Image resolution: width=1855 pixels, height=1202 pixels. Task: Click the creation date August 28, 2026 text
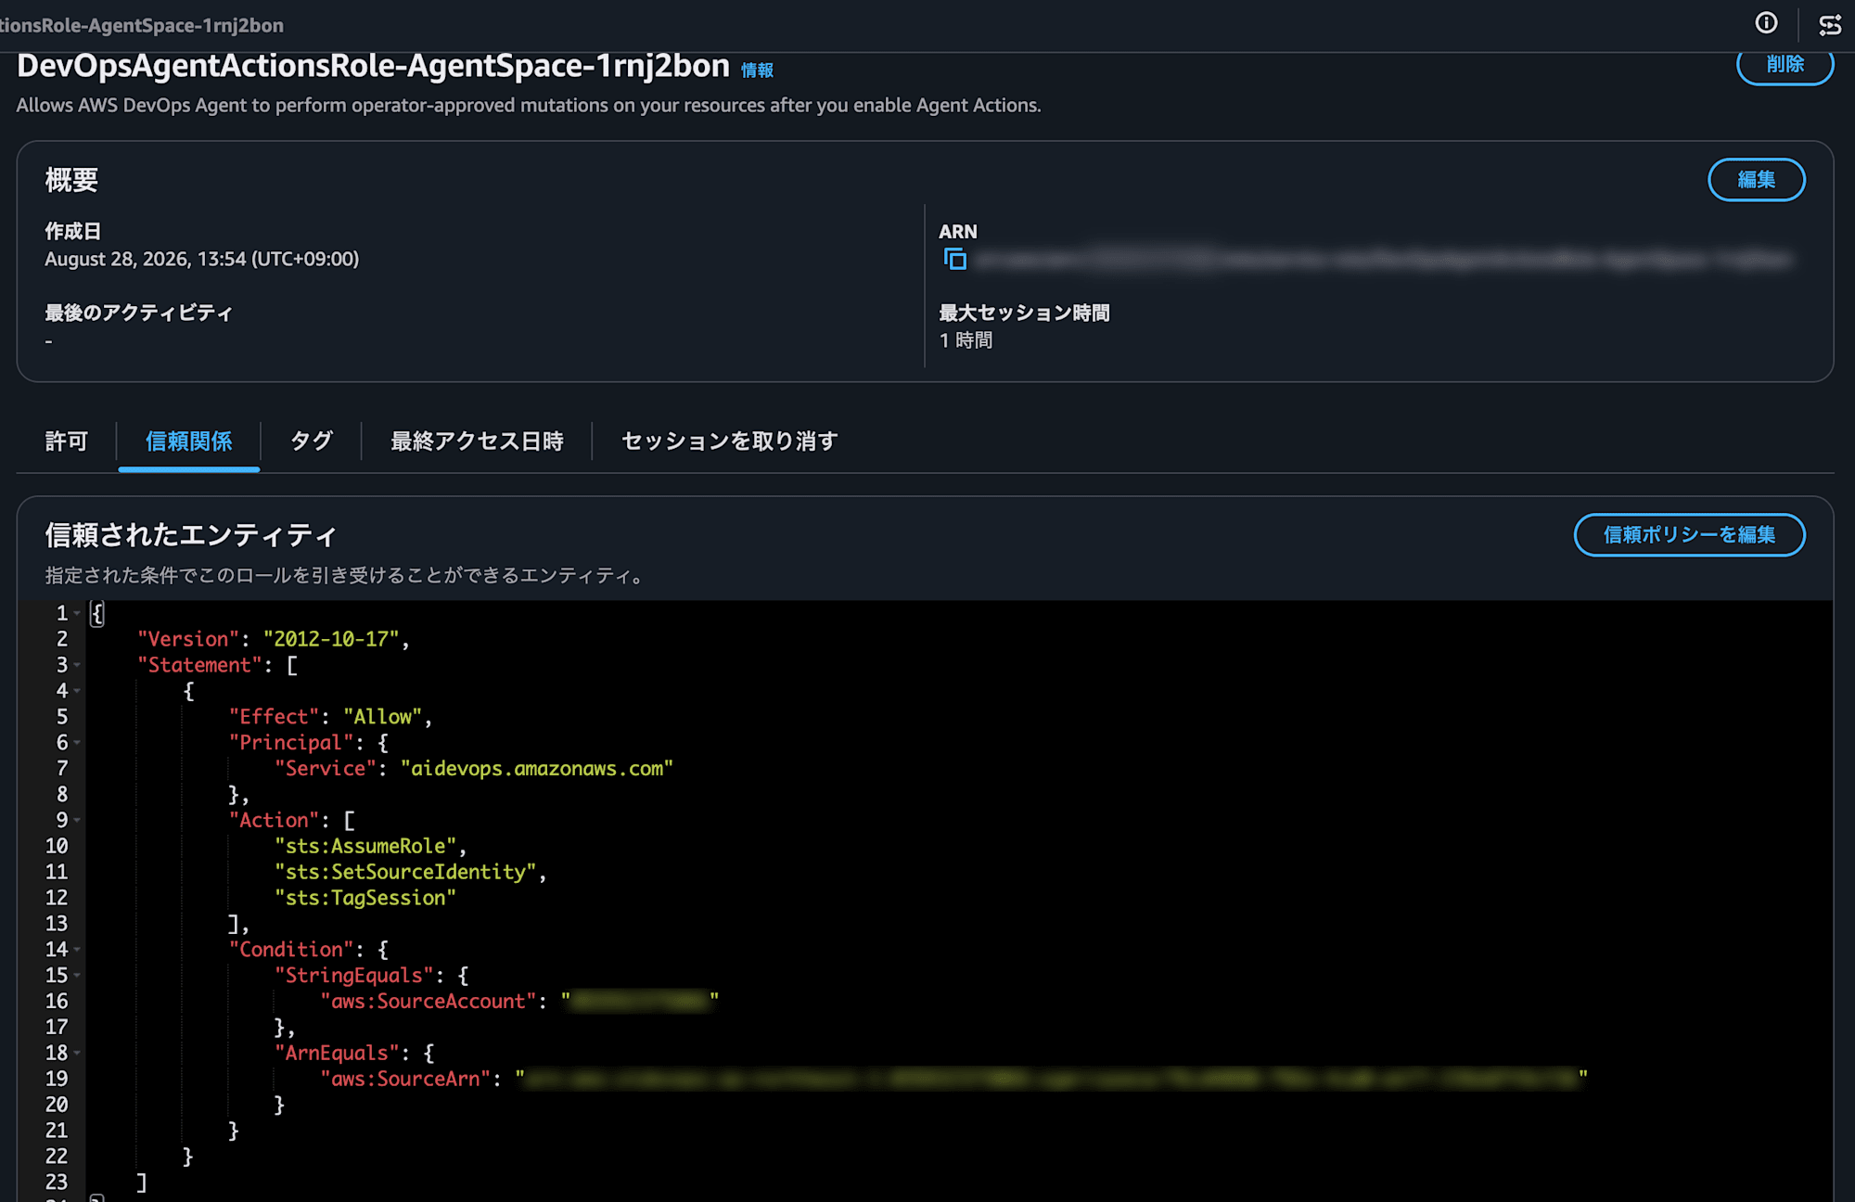[x=201, y=260]
